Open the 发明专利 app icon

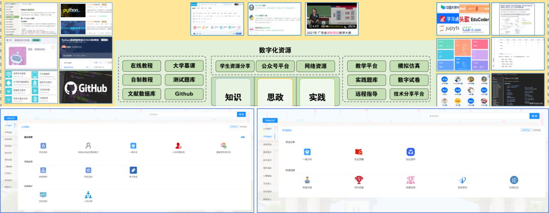click(462, 180)
